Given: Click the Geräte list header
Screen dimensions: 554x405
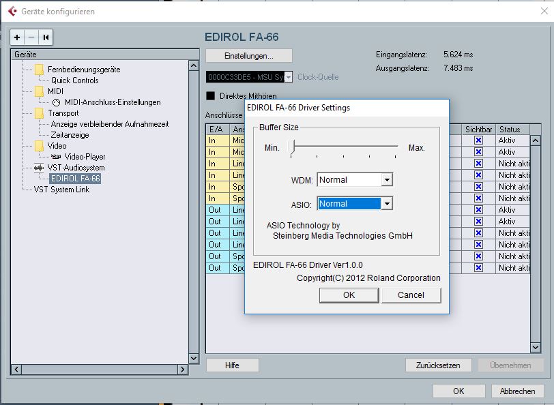Looking at the screenshot, I should click(105, 55).
